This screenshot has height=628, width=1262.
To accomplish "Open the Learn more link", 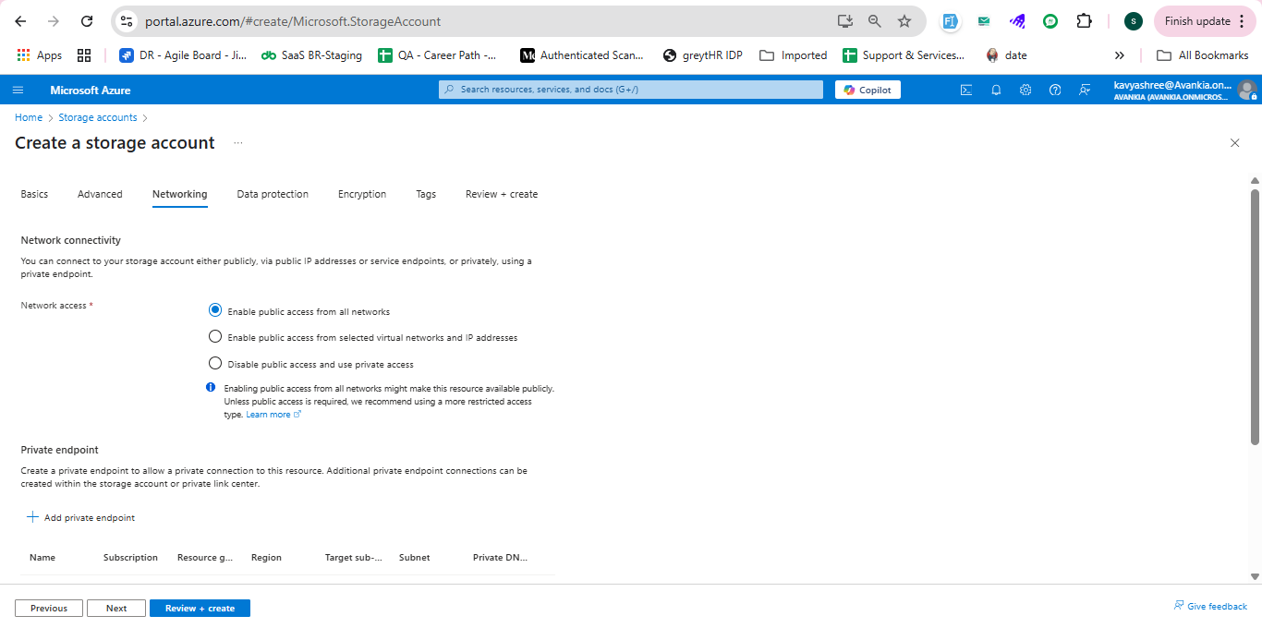I will click(x=268, y=415).
